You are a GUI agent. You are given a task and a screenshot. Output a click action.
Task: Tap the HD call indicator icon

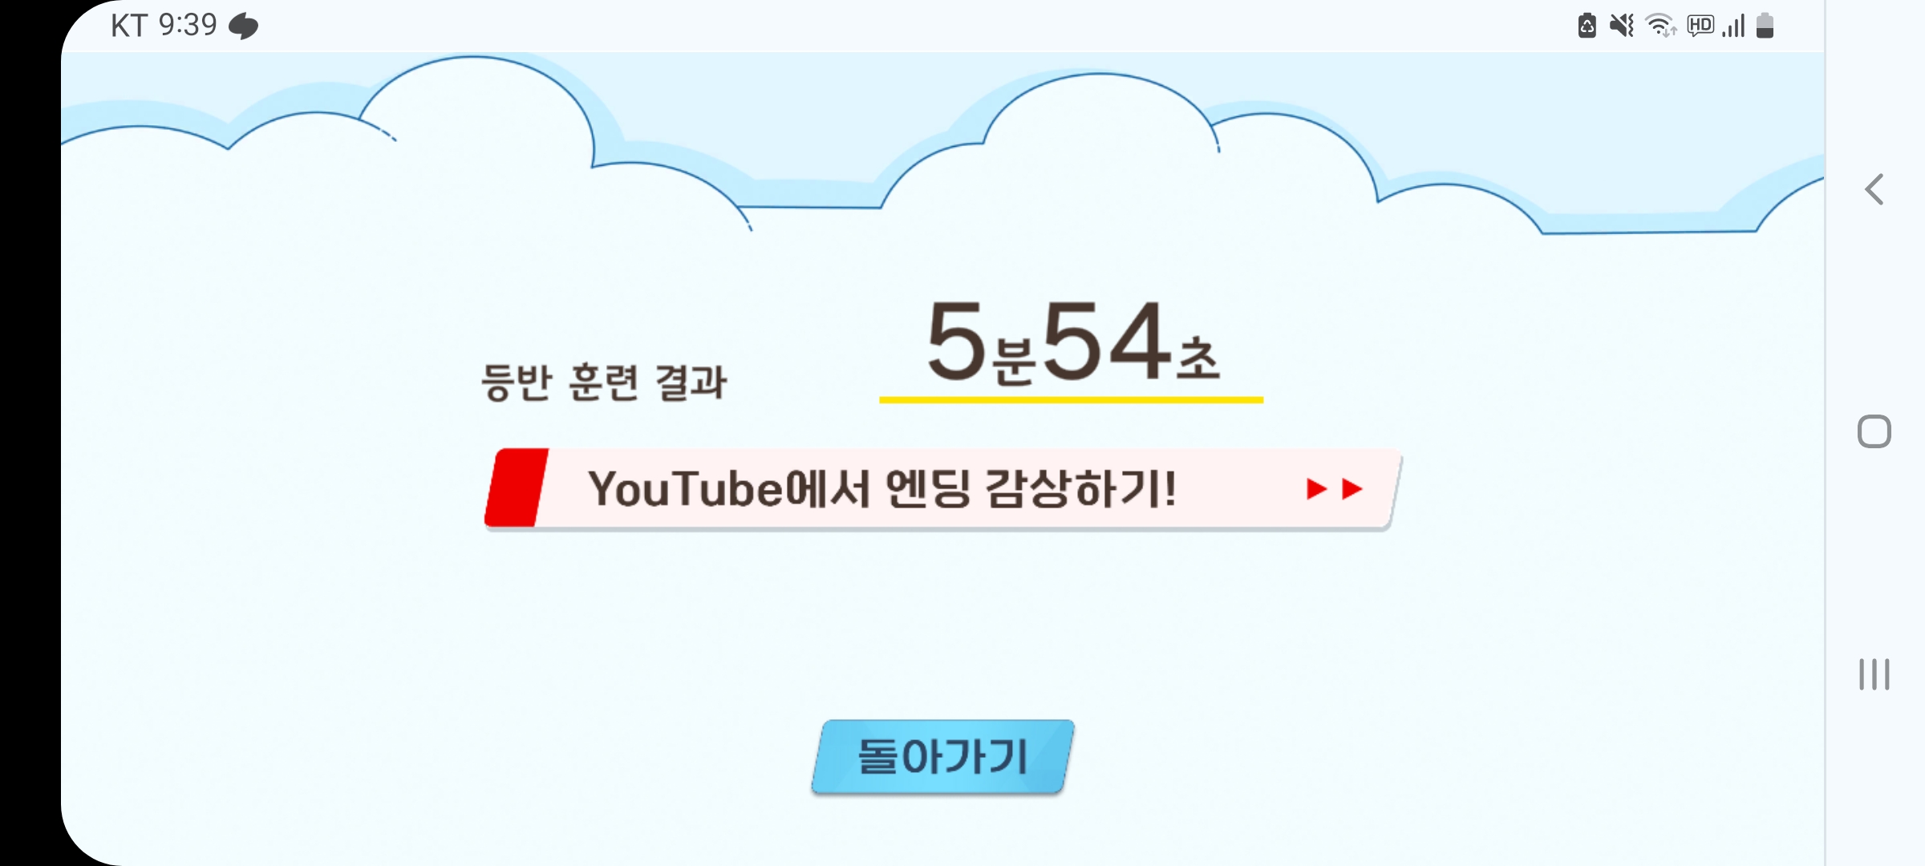click(1700, 26)
